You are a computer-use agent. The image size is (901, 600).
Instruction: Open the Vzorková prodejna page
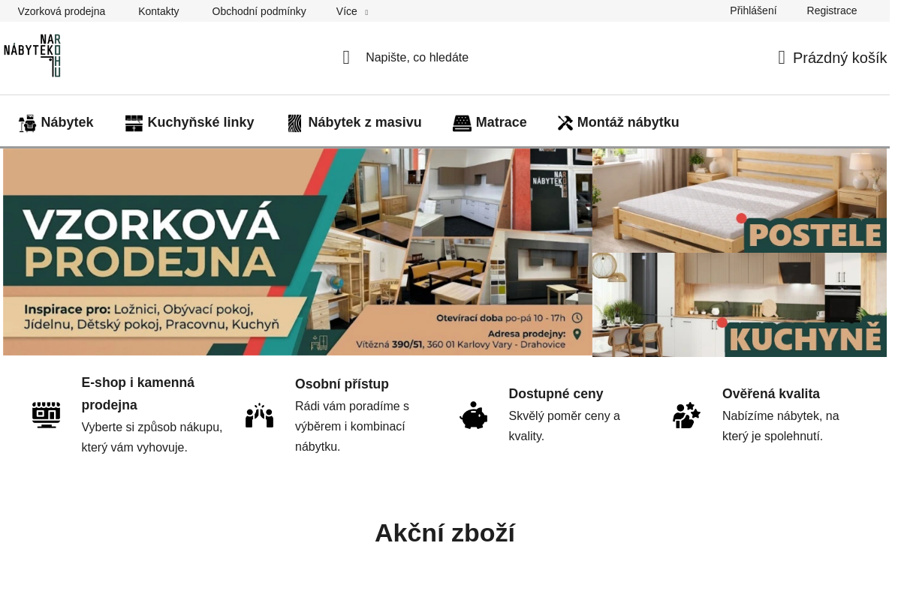pos(62,11)
